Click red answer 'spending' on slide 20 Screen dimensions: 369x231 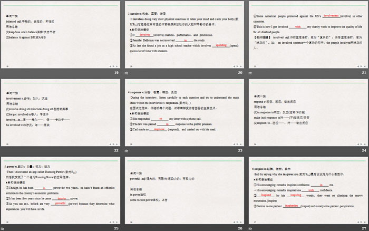(x=221, y=45)
